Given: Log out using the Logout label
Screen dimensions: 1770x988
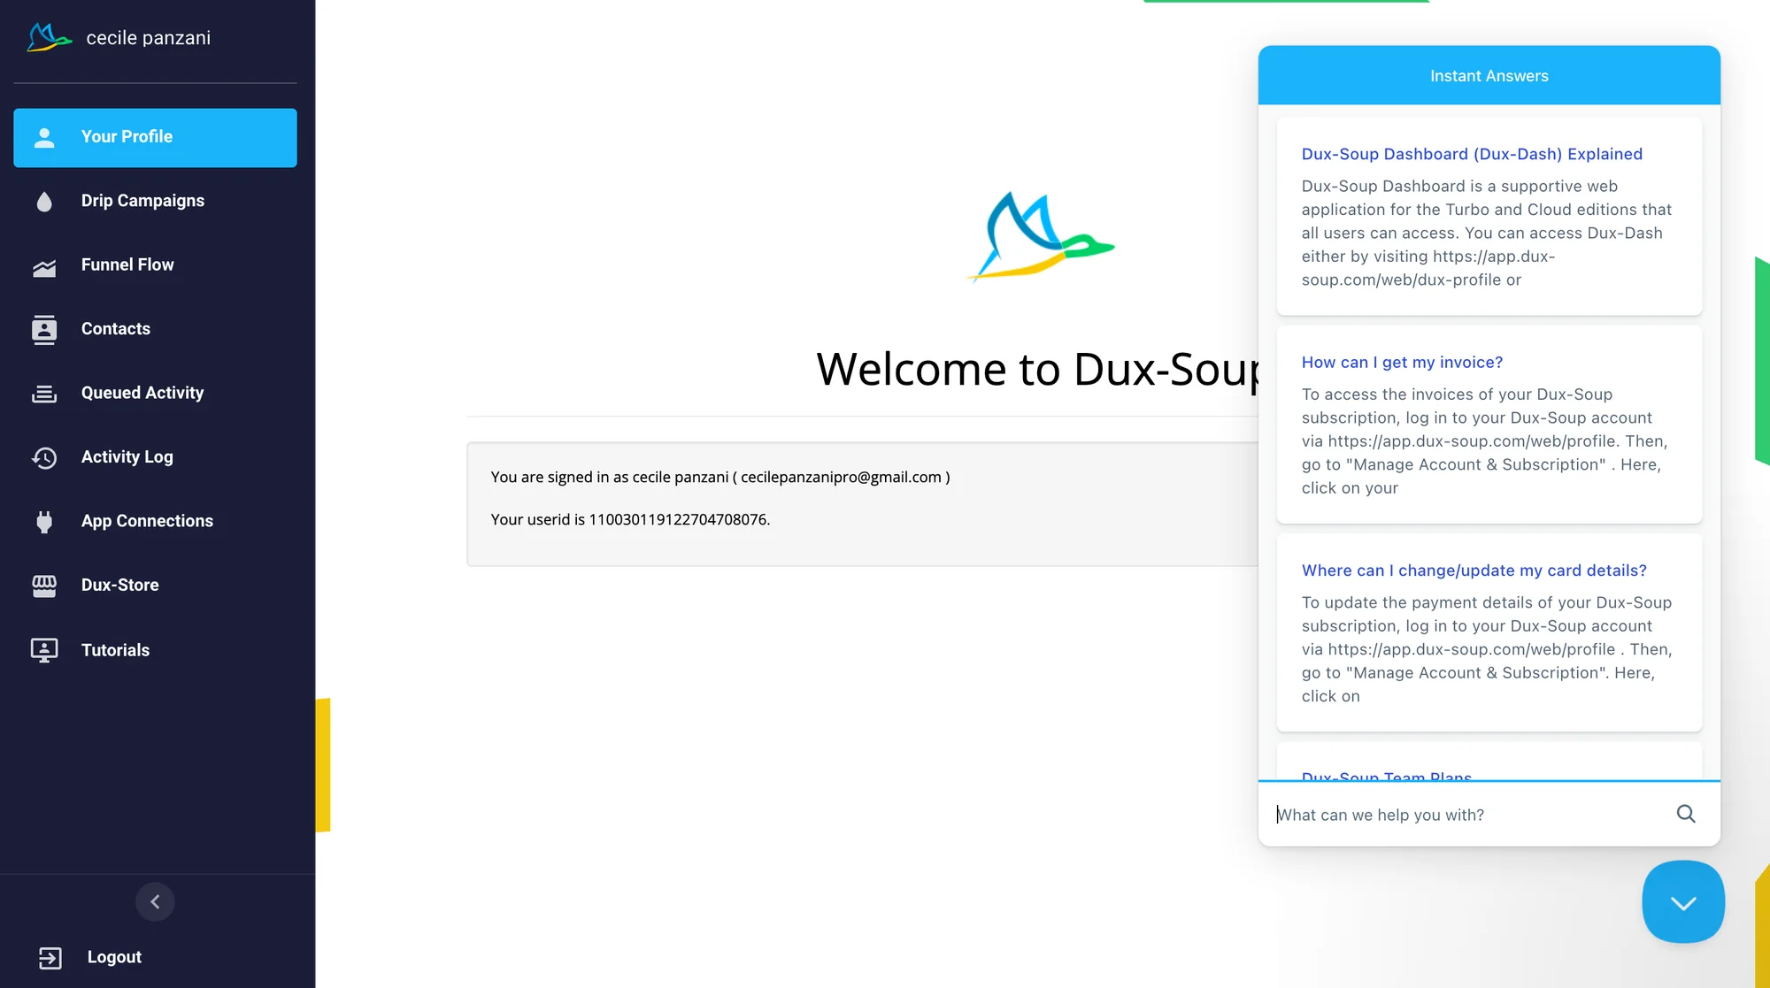Looking at the screenshot, I should [114, 957].
